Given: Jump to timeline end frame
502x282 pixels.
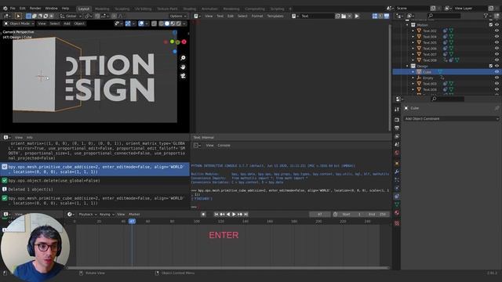Looking at the screenshot, I should point(246,214).
